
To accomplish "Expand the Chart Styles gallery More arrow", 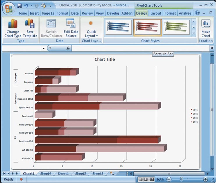I will click(194, 34).
